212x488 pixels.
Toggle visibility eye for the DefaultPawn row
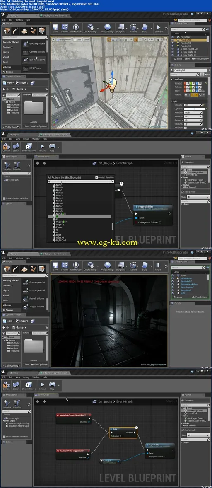173,278
